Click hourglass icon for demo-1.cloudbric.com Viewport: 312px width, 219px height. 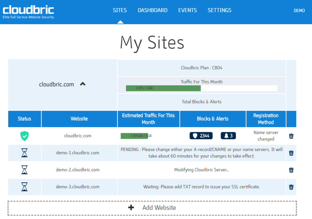pos(24,153)
